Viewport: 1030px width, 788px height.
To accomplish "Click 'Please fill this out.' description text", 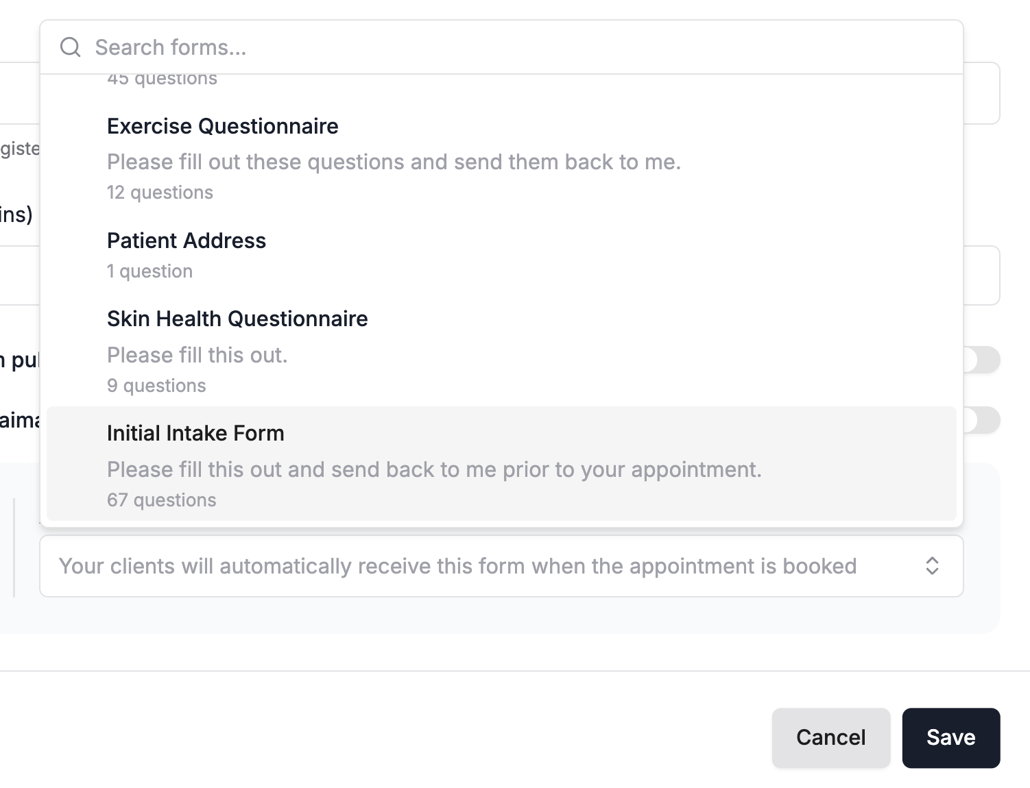I will click(x=197, y=355).
